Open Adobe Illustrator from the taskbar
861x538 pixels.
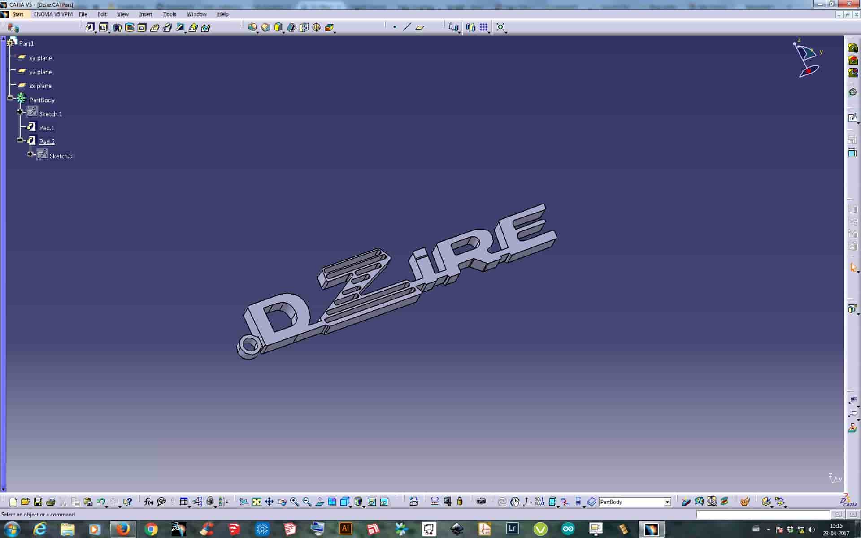tap(345, 529)
